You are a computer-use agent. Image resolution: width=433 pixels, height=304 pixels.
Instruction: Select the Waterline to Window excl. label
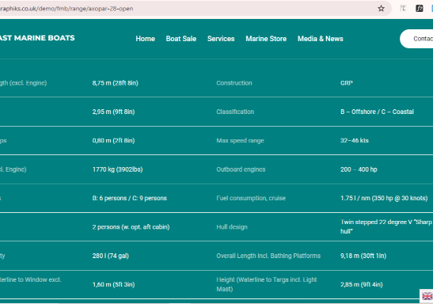(x=30, y=279)
